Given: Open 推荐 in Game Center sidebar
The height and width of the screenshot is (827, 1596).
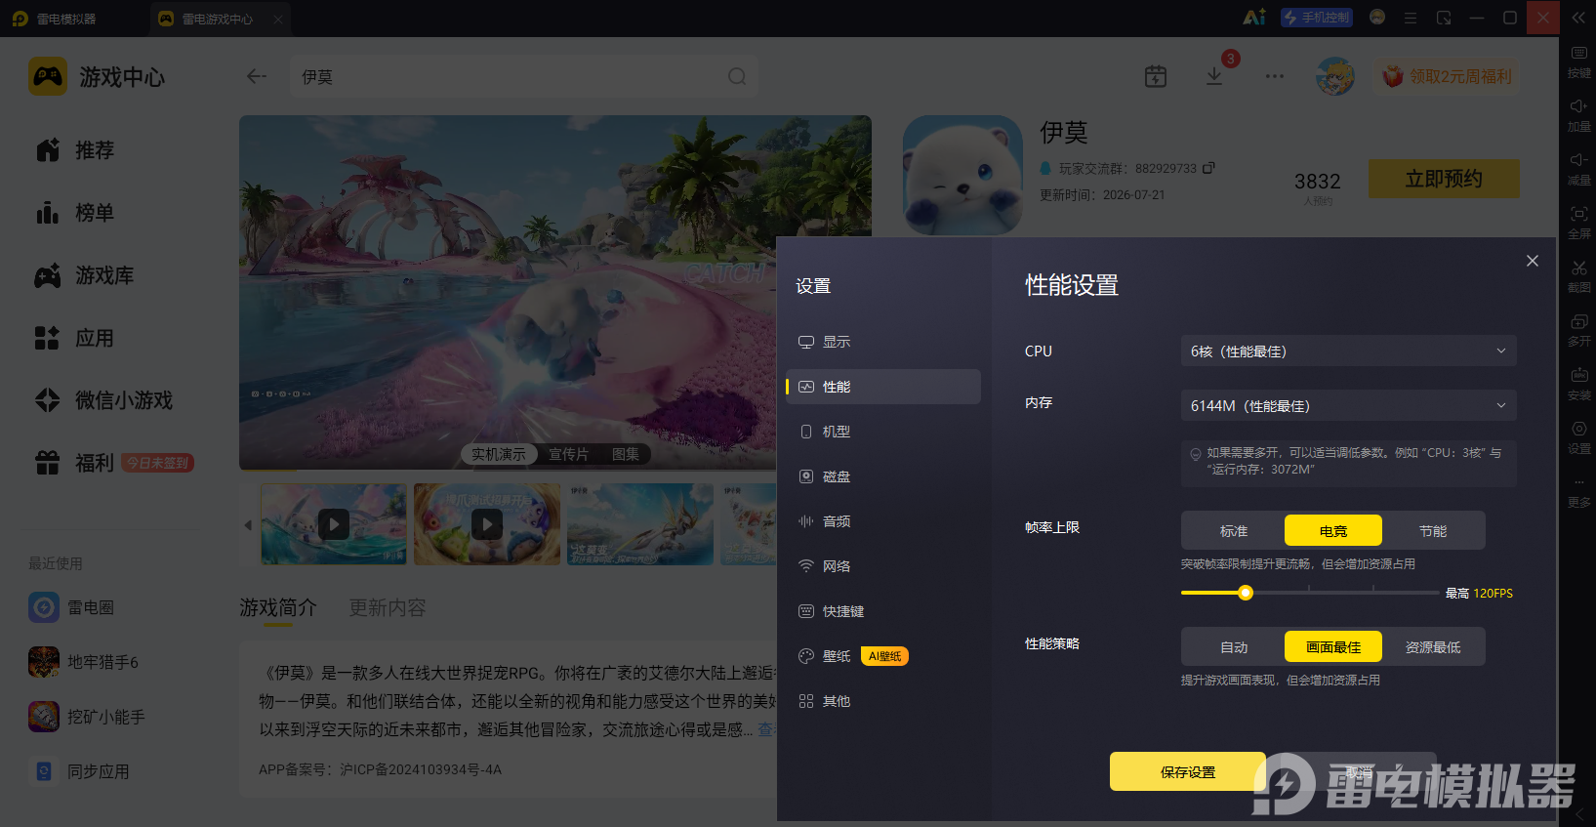Looking at the screenshot, I should click(x=75, y=150).
